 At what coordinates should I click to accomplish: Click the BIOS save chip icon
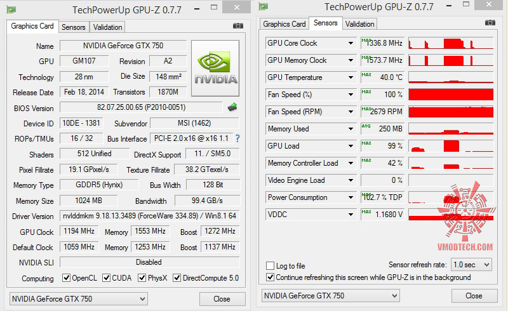[x=232, y=107]
